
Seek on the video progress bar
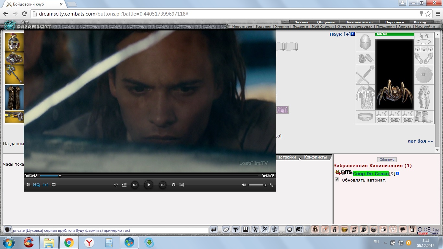[x=149, y=176]
